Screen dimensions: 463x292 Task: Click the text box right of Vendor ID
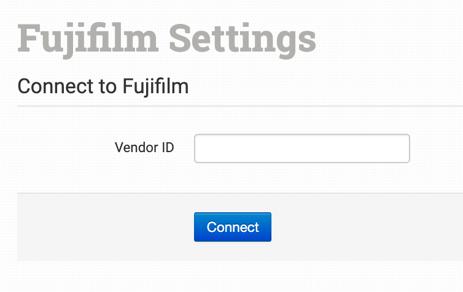pyautogui.click(x=302, y=148)
